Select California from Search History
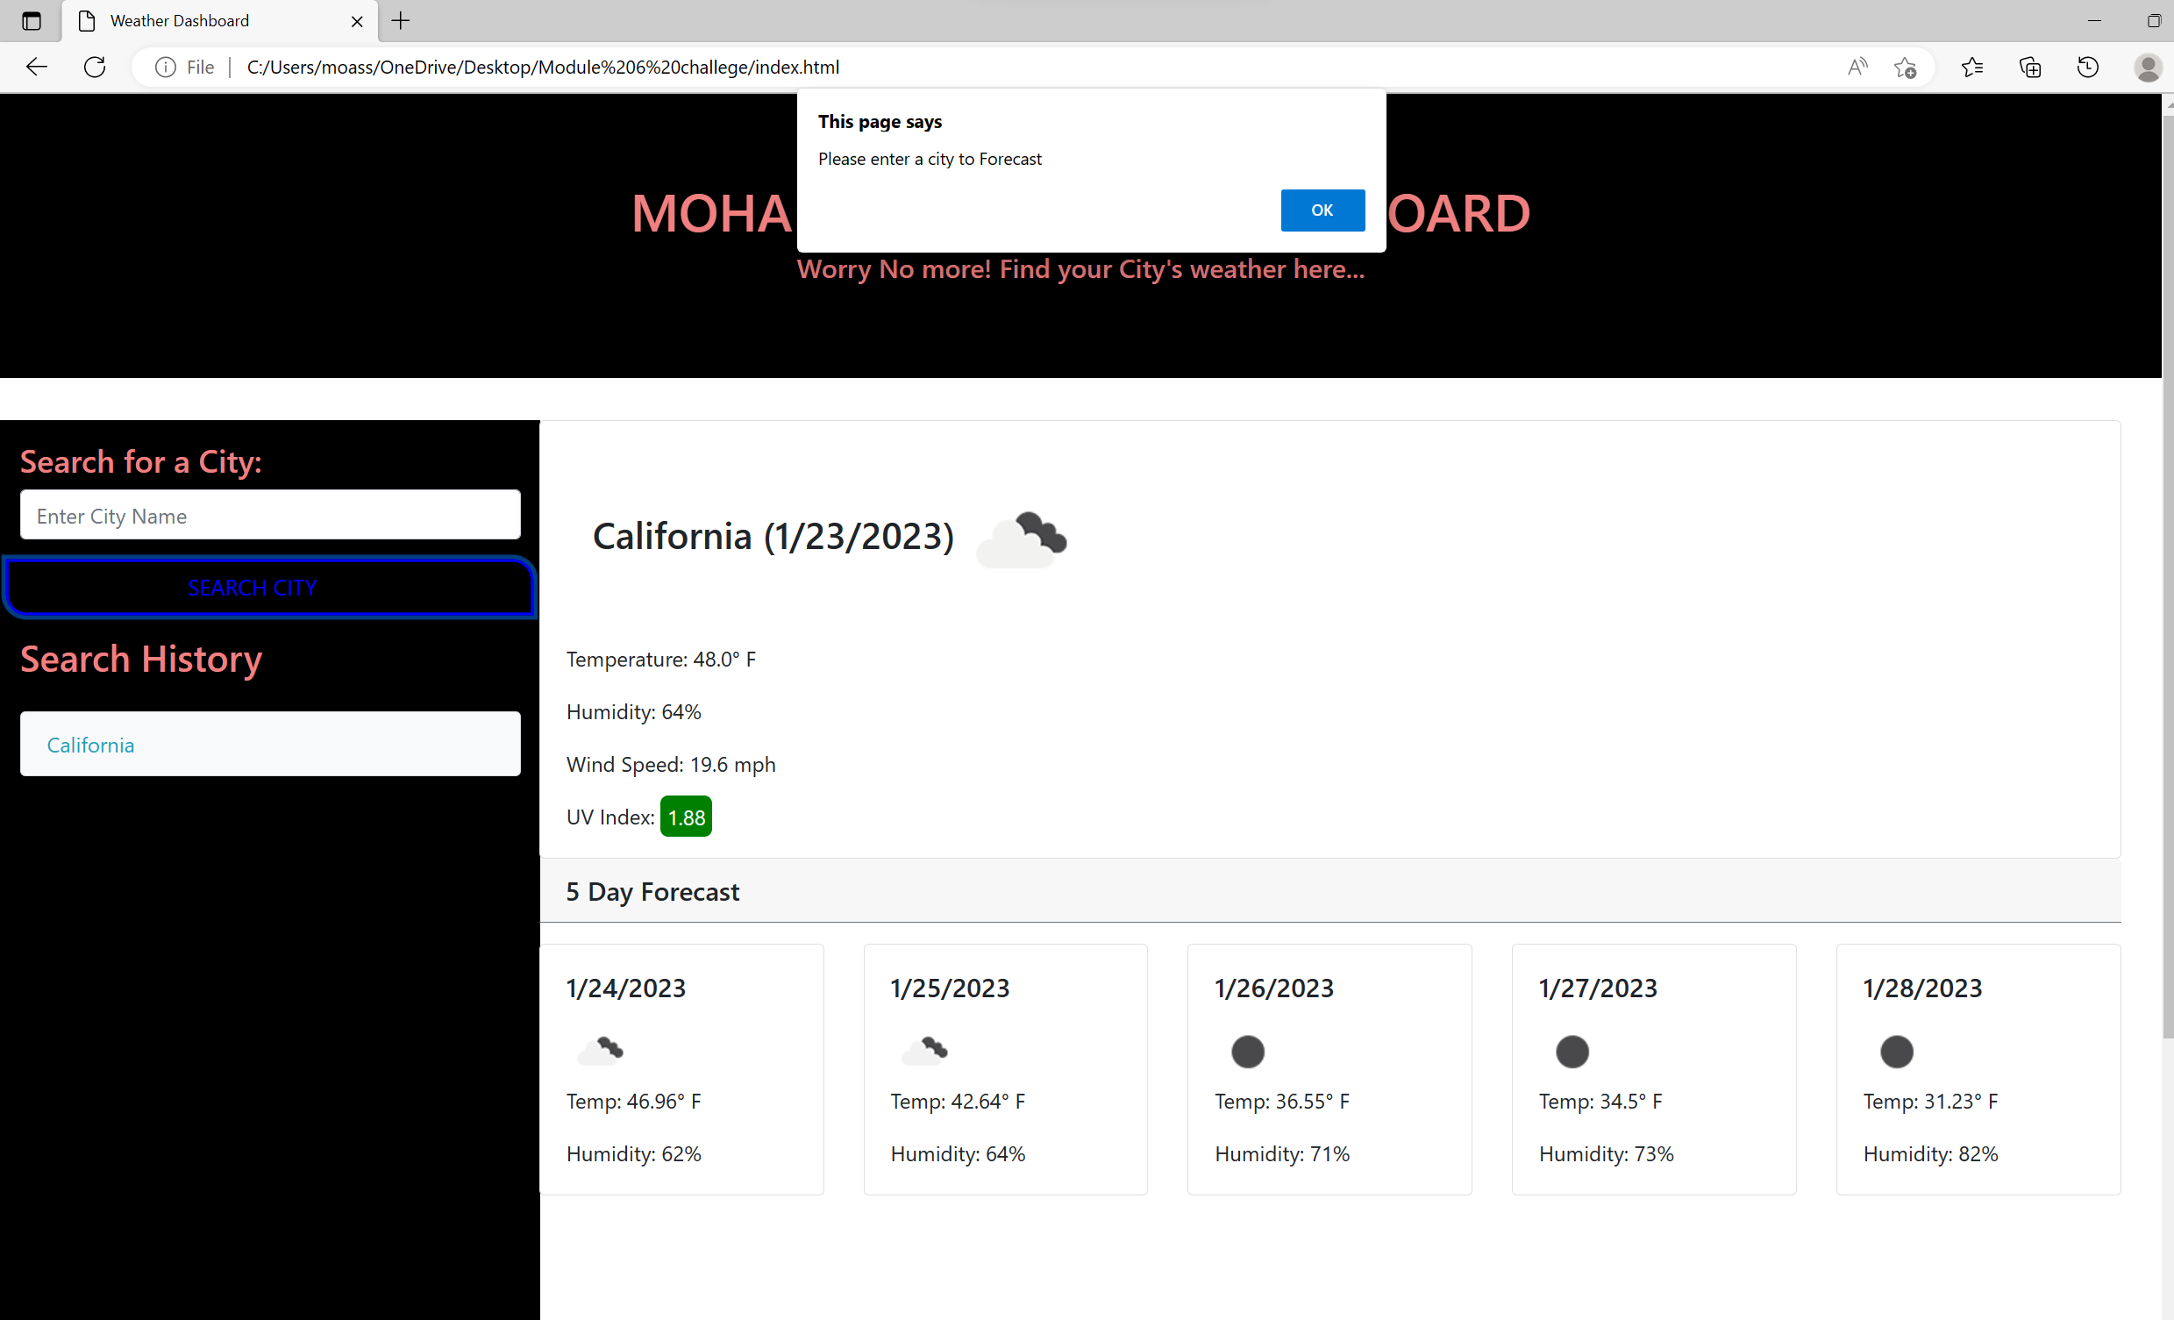Image resolution: width=2174 pixels, height=1320 pixels. click(270, 744)
